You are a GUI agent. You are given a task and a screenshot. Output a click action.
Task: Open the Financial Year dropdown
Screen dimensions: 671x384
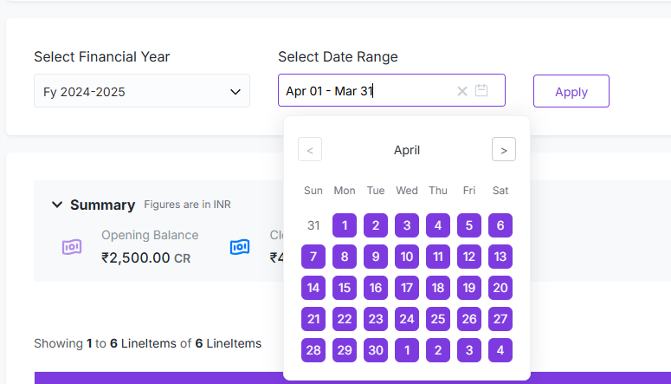[142, 91]
